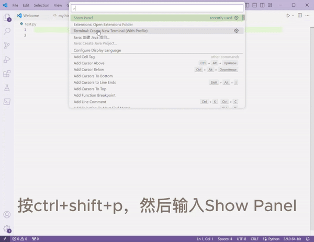Switch to the my.html tab
The width and height of the screenshot is (314, 242).
click(61, 15)
